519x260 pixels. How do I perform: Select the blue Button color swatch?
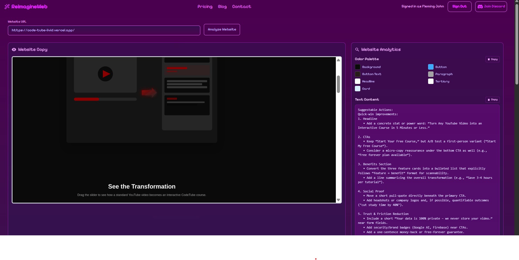click(431, 67)
